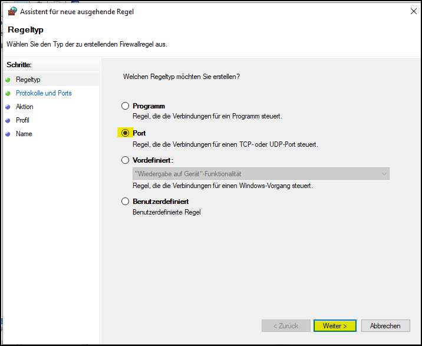Select the Programm radio button
Image resolution: width=422 pixels, height=346 pixels.
coord(125,106)
